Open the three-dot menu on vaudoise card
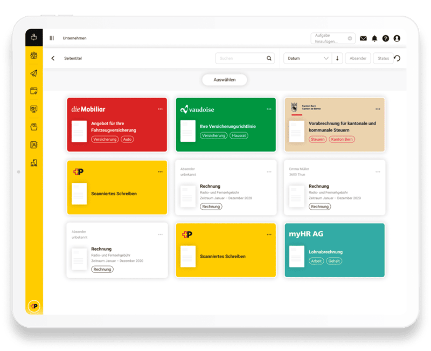Screen dimensions: 431x351 (269, 109)
